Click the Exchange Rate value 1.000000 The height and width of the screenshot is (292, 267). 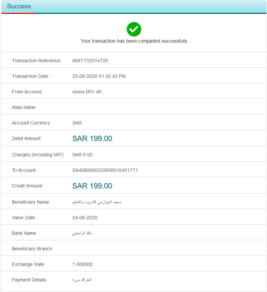pos(82,264)
